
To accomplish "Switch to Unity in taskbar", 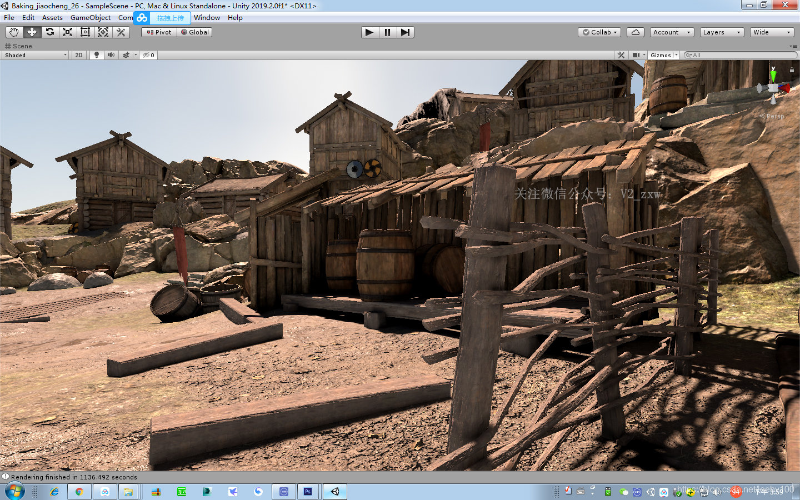I will [x=335, y=492].
